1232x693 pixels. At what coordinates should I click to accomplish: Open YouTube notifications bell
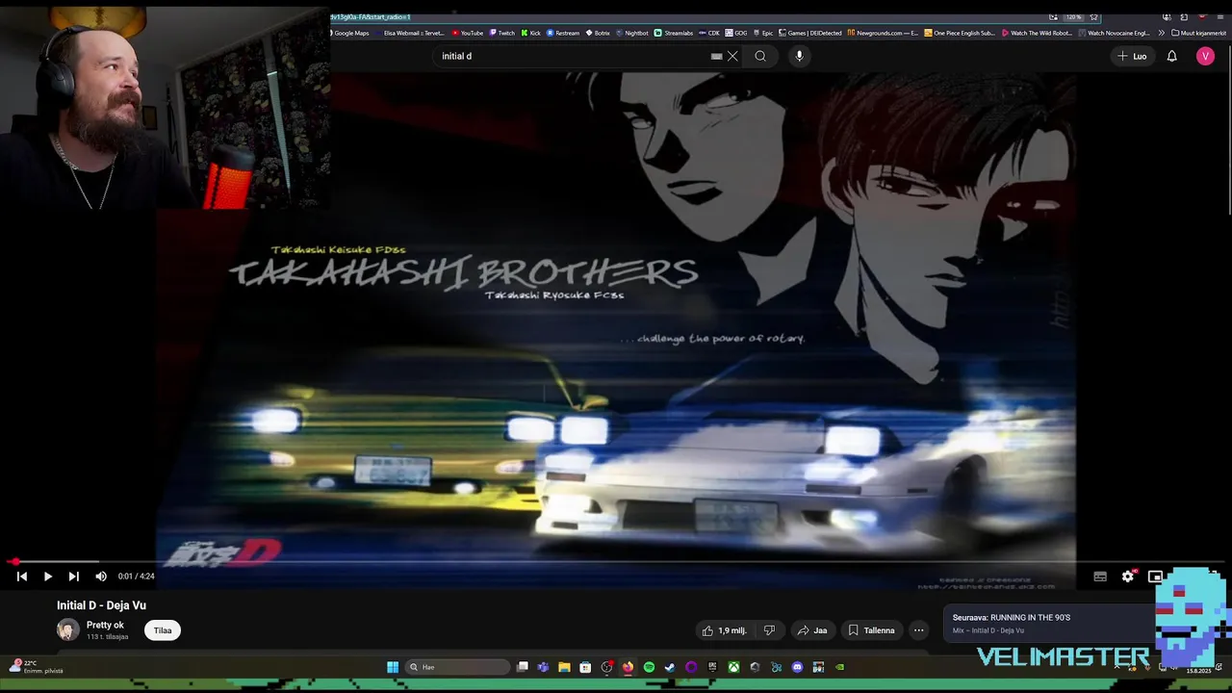[1171, 56]
